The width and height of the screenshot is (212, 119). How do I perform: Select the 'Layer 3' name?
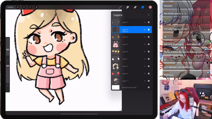pos(125,73)
